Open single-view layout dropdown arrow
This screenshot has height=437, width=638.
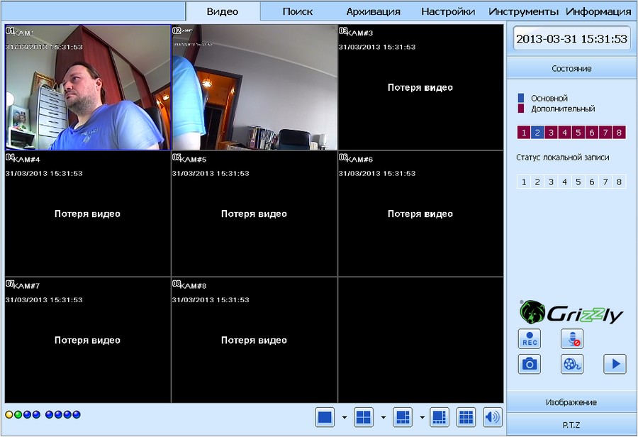coord(345,417)
